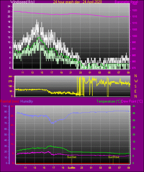Click the 35 value on temperature axis
The height and width of the screenshot is (172, 144).
[134, 113]
